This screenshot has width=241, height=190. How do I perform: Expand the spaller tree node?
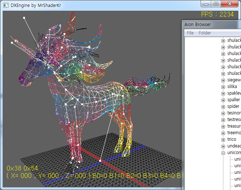[223, 100]
